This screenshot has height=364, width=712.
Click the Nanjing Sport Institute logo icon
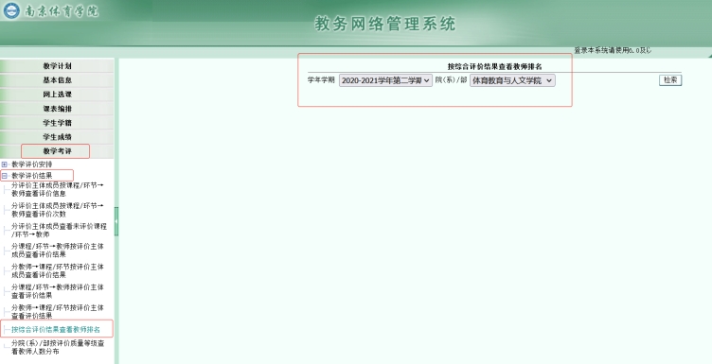pyautogui.click(x=11, y=10)
